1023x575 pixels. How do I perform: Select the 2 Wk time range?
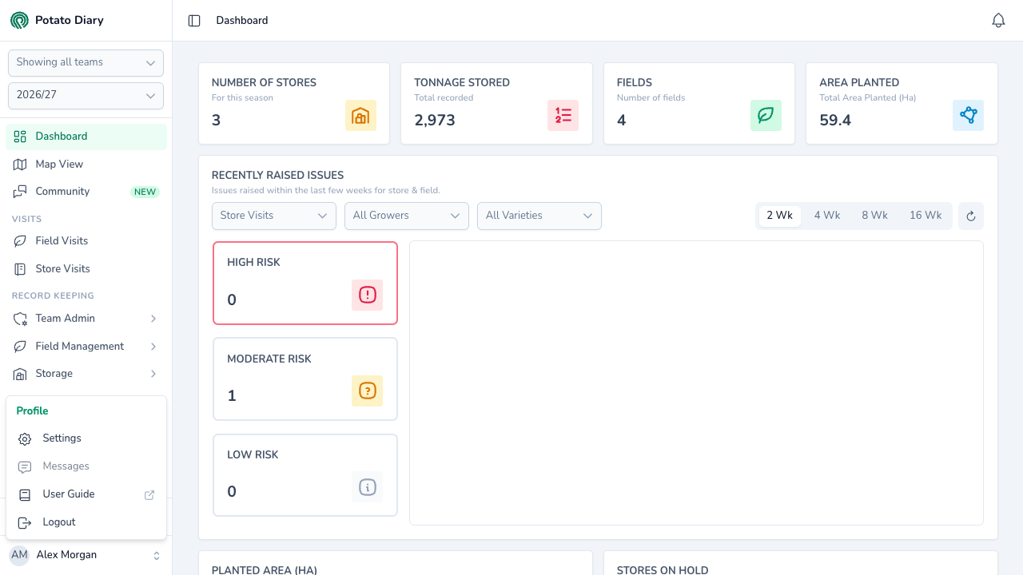[x=780, y=216]
